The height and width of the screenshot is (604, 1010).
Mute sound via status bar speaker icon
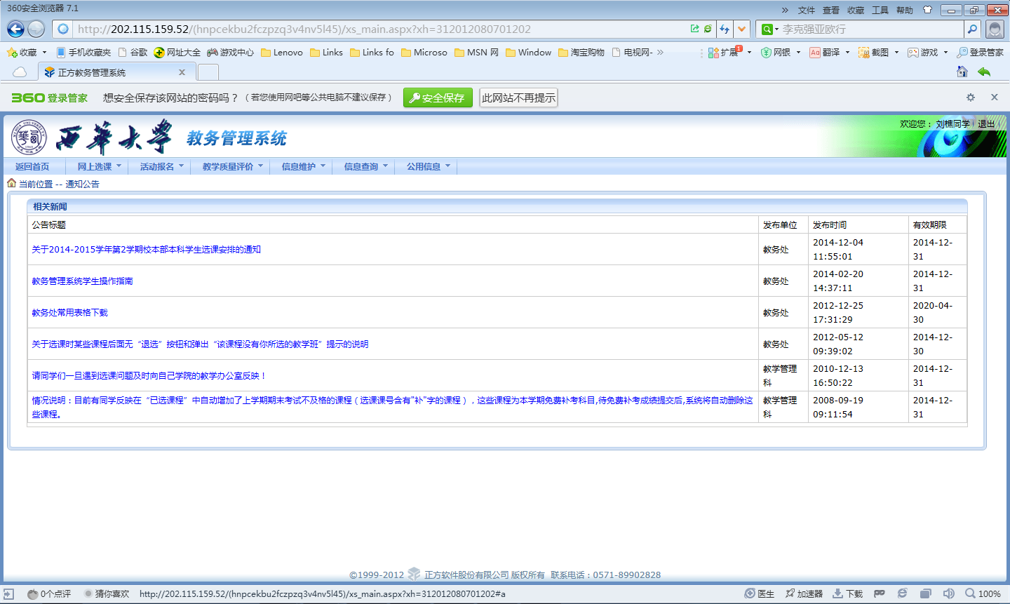coord(949,593)
